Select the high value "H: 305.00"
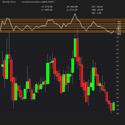The width and height of the screenshot is (125, 125). (72, 7)
